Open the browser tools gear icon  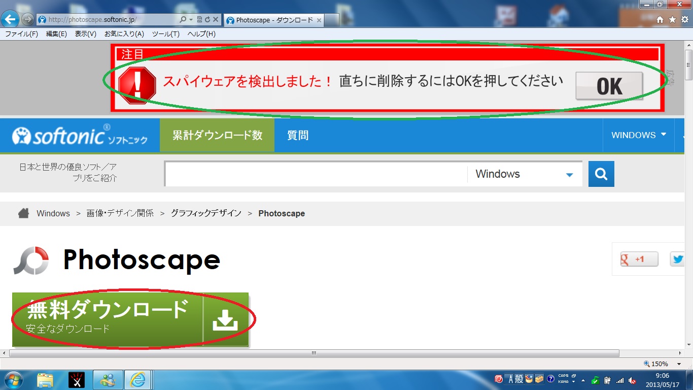coord(684,20)
